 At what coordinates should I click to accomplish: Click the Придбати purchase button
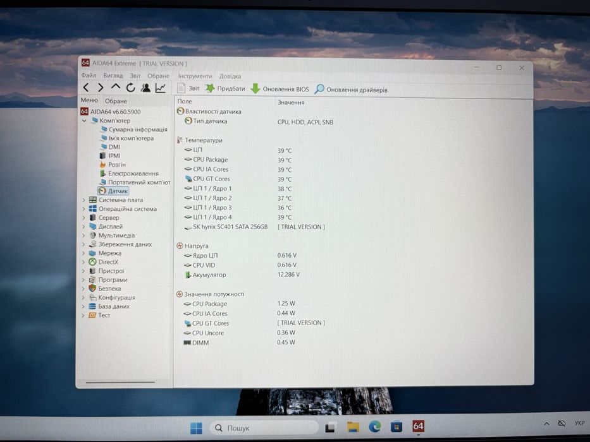(225, 88)
